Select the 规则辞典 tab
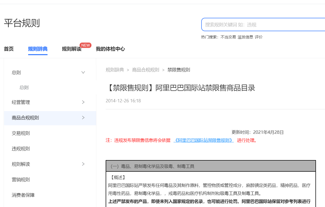Viewport: 325px width, 207px height. (38, 49)
